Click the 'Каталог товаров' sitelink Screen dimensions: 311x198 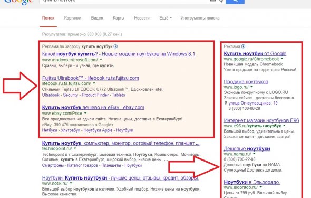pyautogui.click(x=82, y=165)
